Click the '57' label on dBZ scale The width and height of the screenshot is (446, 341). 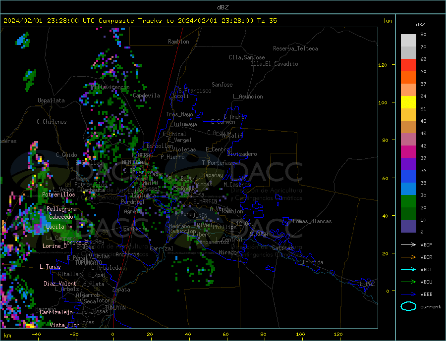click(423, 84)
